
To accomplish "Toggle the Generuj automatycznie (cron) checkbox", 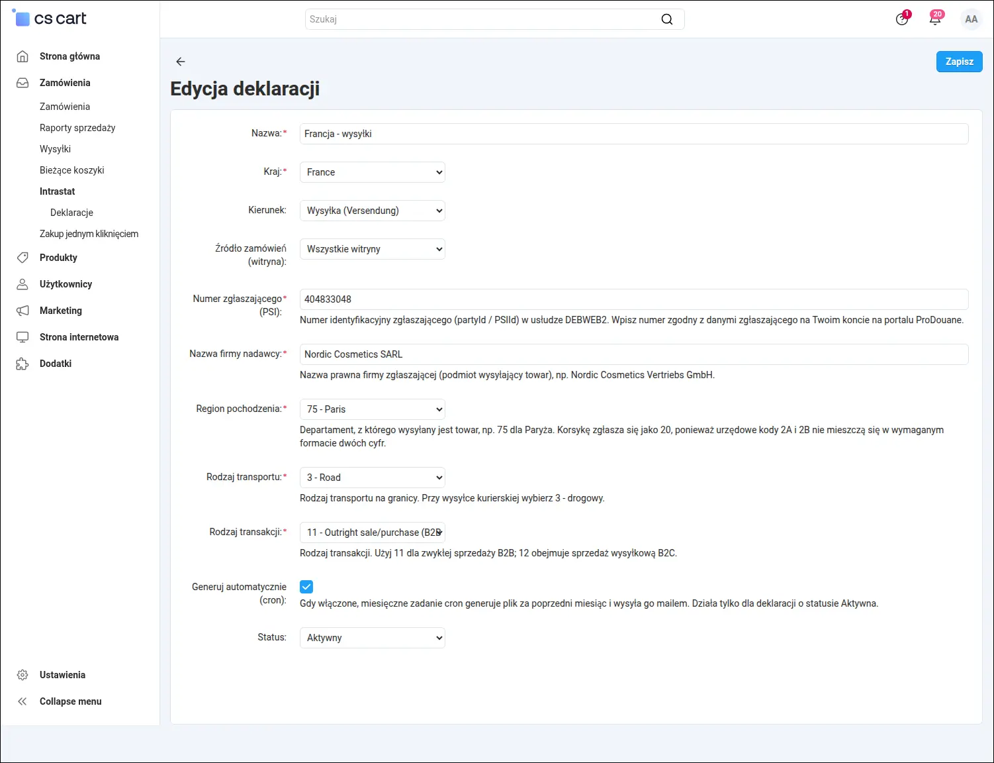I will click(x=306, y=587).
